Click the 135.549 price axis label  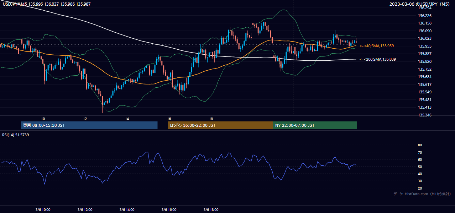click(x=424, y=92)
